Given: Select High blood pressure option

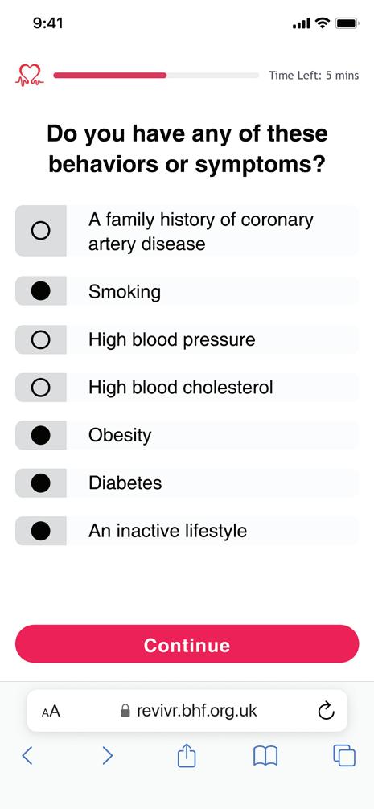Looking at the screenshot, I should coord(187,339).
